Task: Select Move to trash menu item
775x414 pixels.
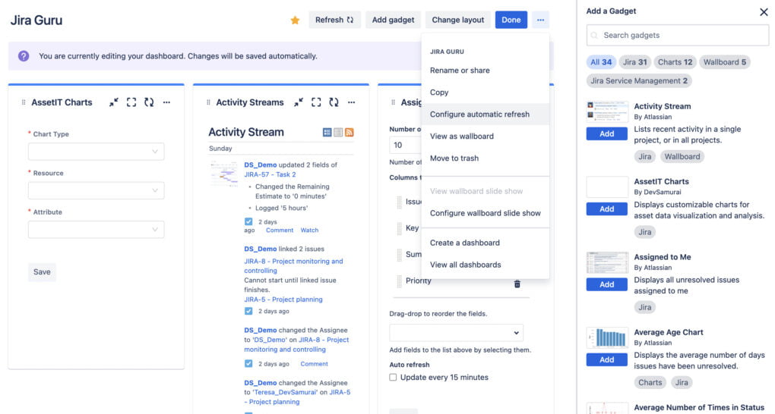Action: click(485, 158)
